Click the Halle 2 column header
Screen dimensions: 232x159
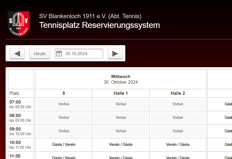pyautogui.click(x=178, y=93)
